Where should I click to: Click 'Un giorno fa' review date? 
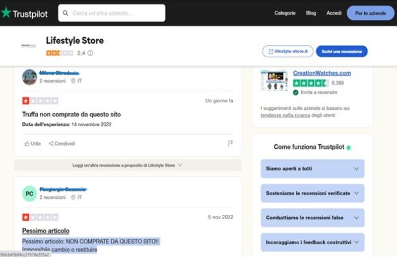coord(219,101)
